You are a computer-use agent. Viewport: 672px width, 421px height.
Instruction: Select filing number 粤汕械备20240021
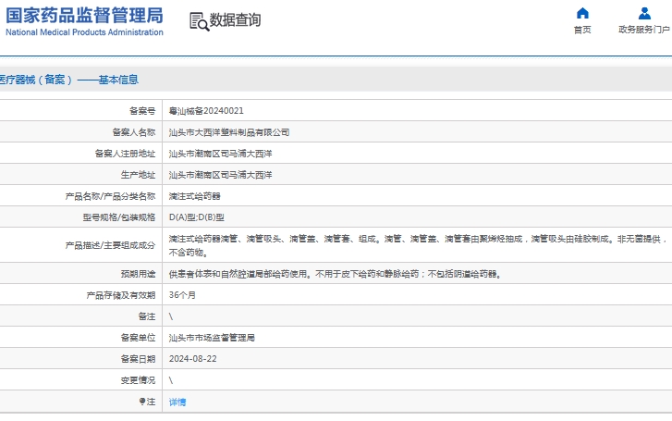click(206, 111)
